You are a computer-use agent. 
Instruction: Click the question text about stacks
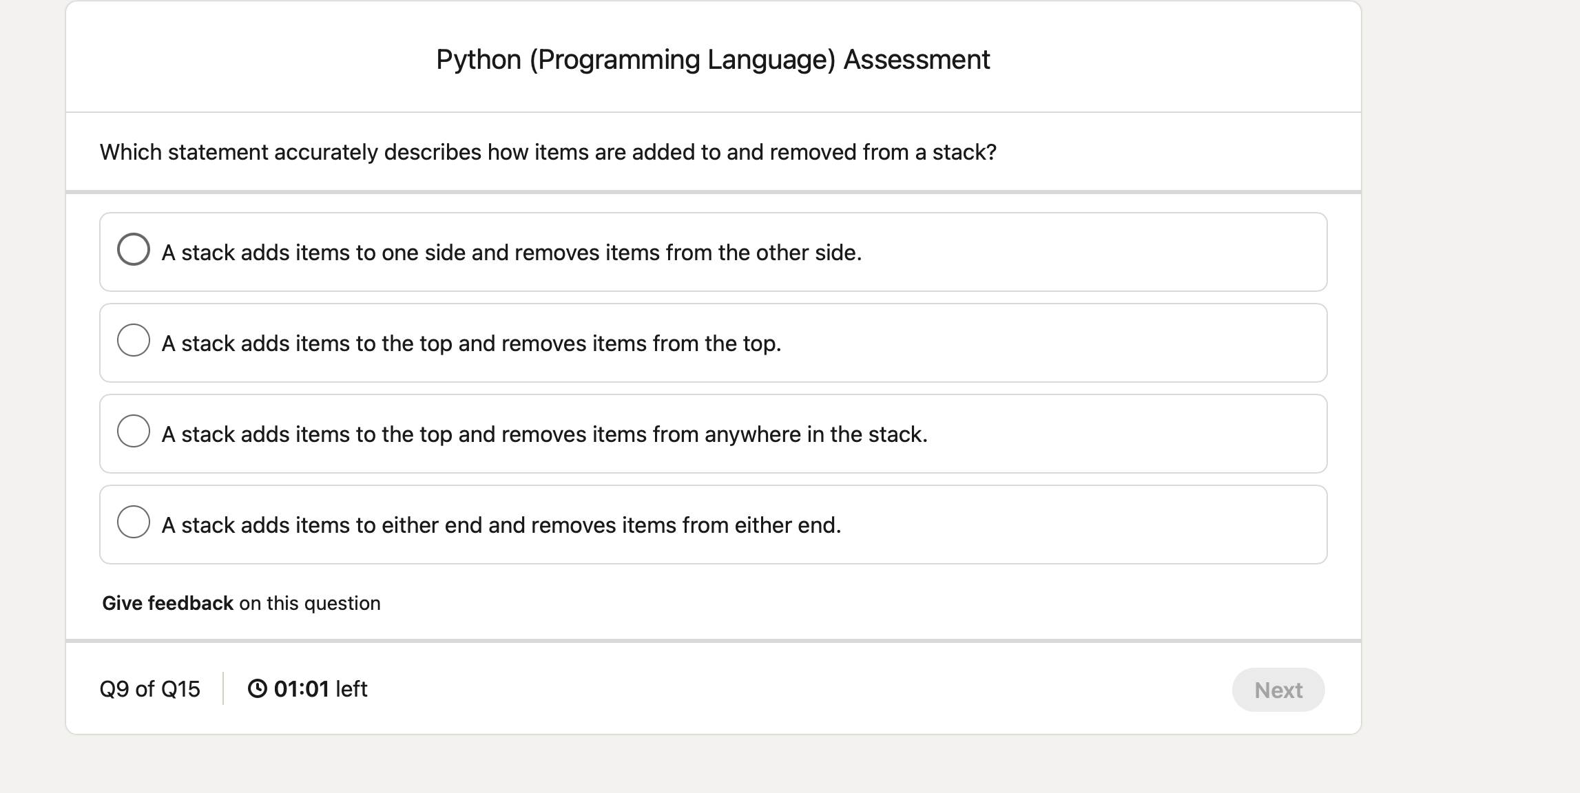tap(549, 152)
